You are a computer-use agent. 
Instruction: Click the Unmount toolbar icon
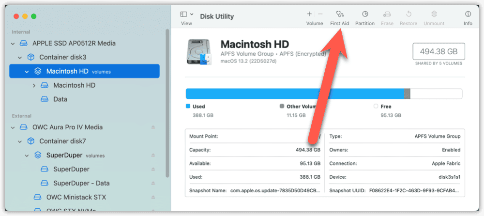tap(434, 15)
